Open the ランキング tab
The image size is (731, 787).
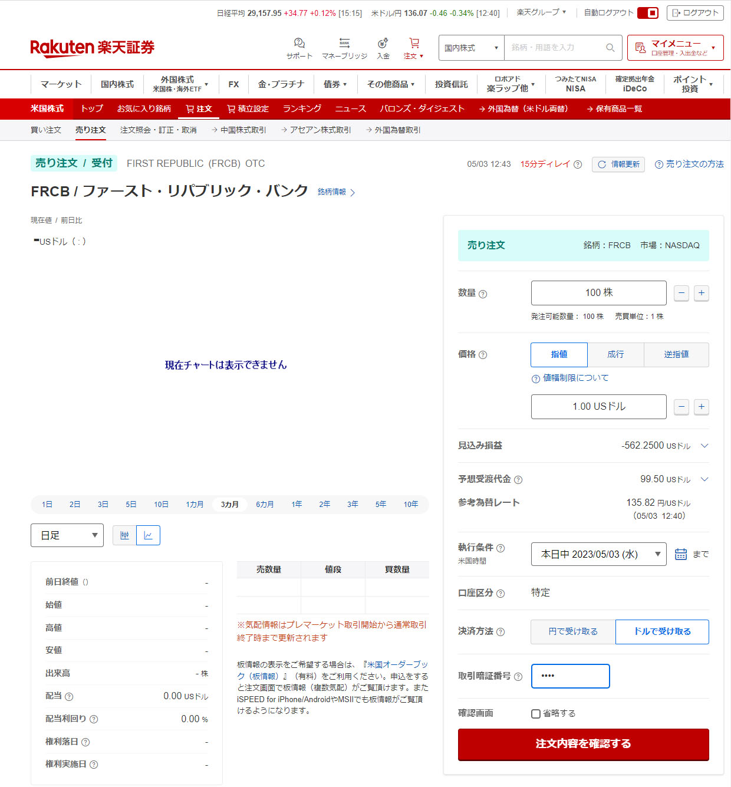point(302,108)
